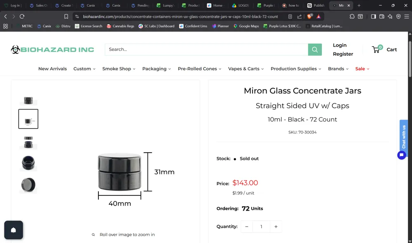Open the New Arrivals menu item
Screen dimensions: 412x243
[53, 69]
